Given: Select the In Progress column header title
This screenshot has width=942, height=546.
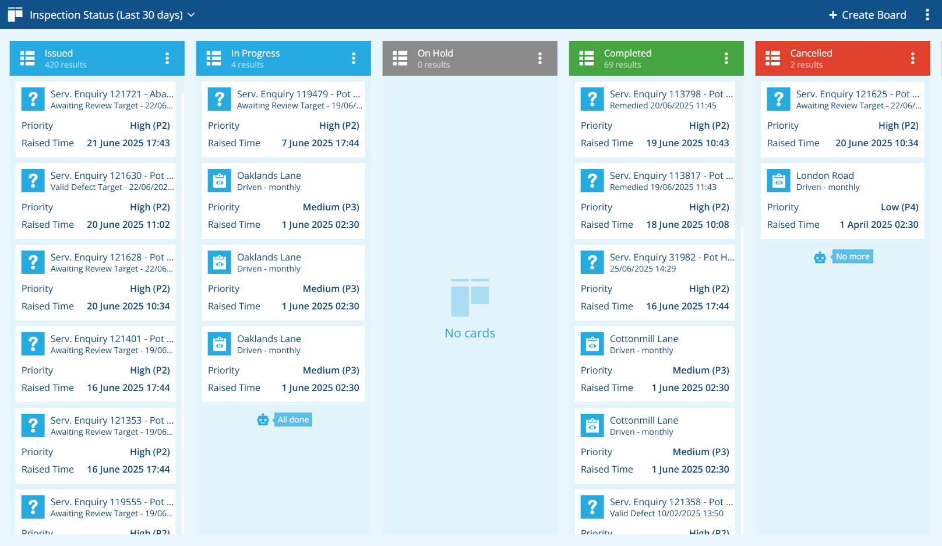Looking at the screenshot, I should [x=255, y=53].
